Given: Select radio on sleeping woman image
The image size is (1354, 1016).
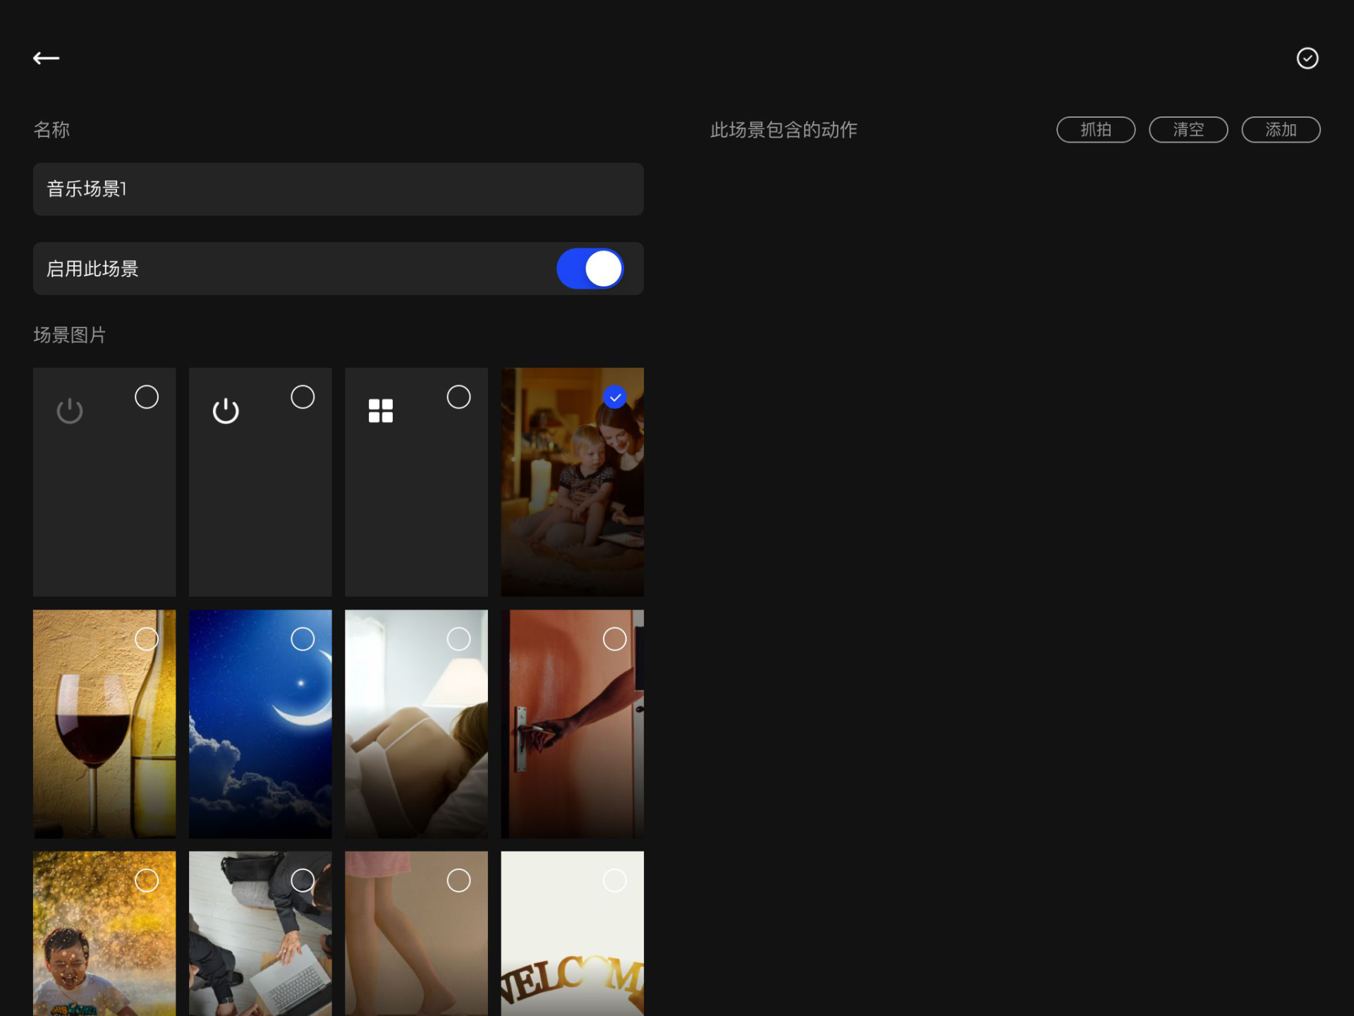Looking at the screenshot, I should click(458, 639).
